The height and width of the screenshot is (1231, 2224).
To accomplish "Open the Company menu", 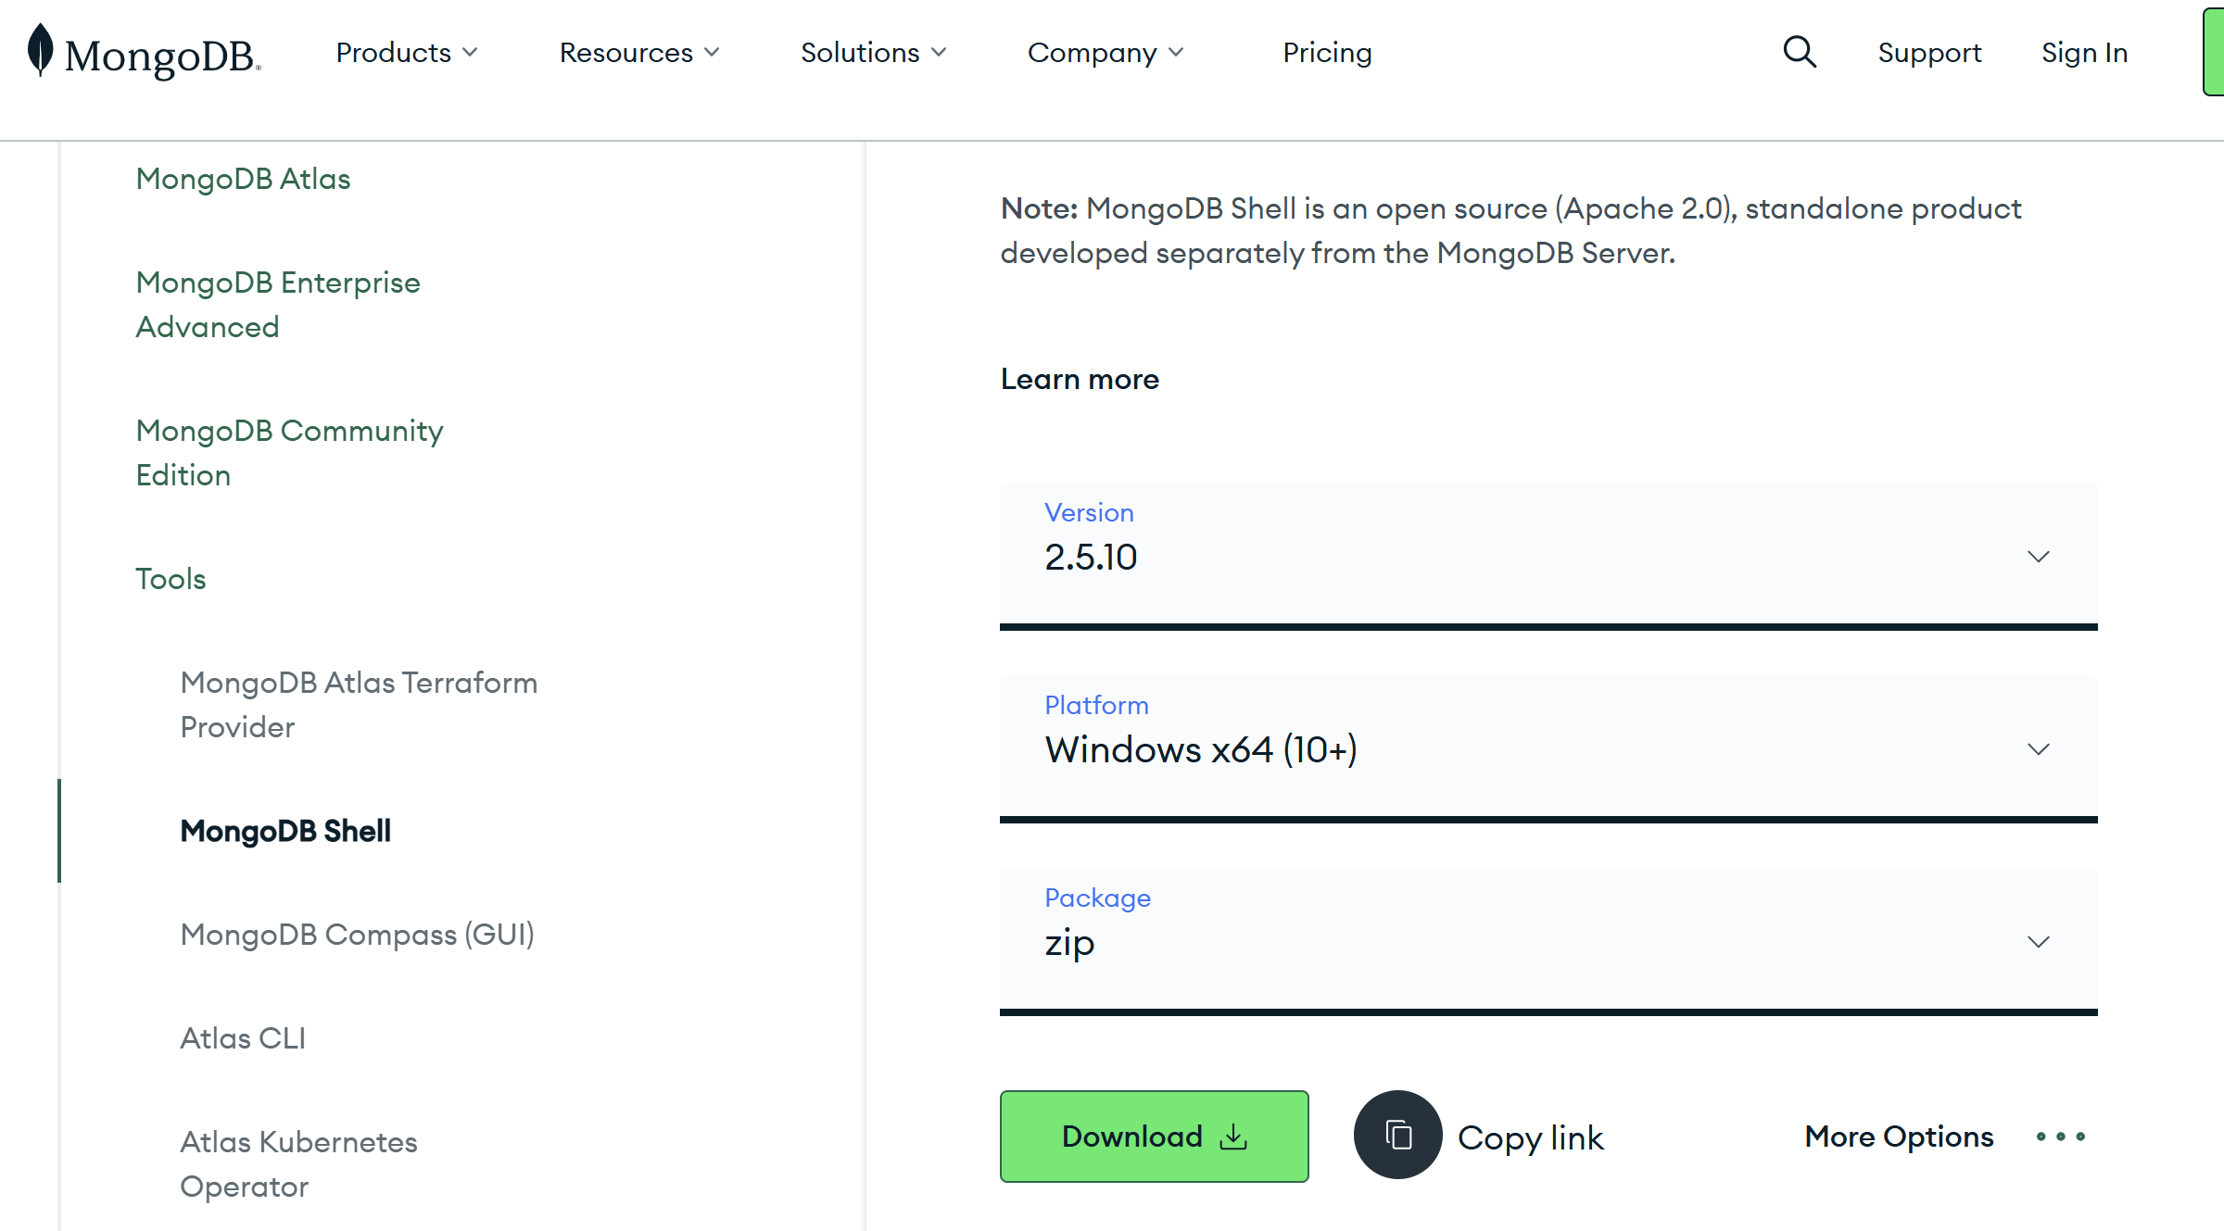I will (x=1105, y=53).
